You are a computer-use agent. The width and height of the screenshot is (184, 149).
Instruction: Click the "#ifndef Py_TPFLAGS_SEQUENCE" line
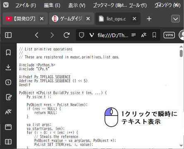point(45,77)
